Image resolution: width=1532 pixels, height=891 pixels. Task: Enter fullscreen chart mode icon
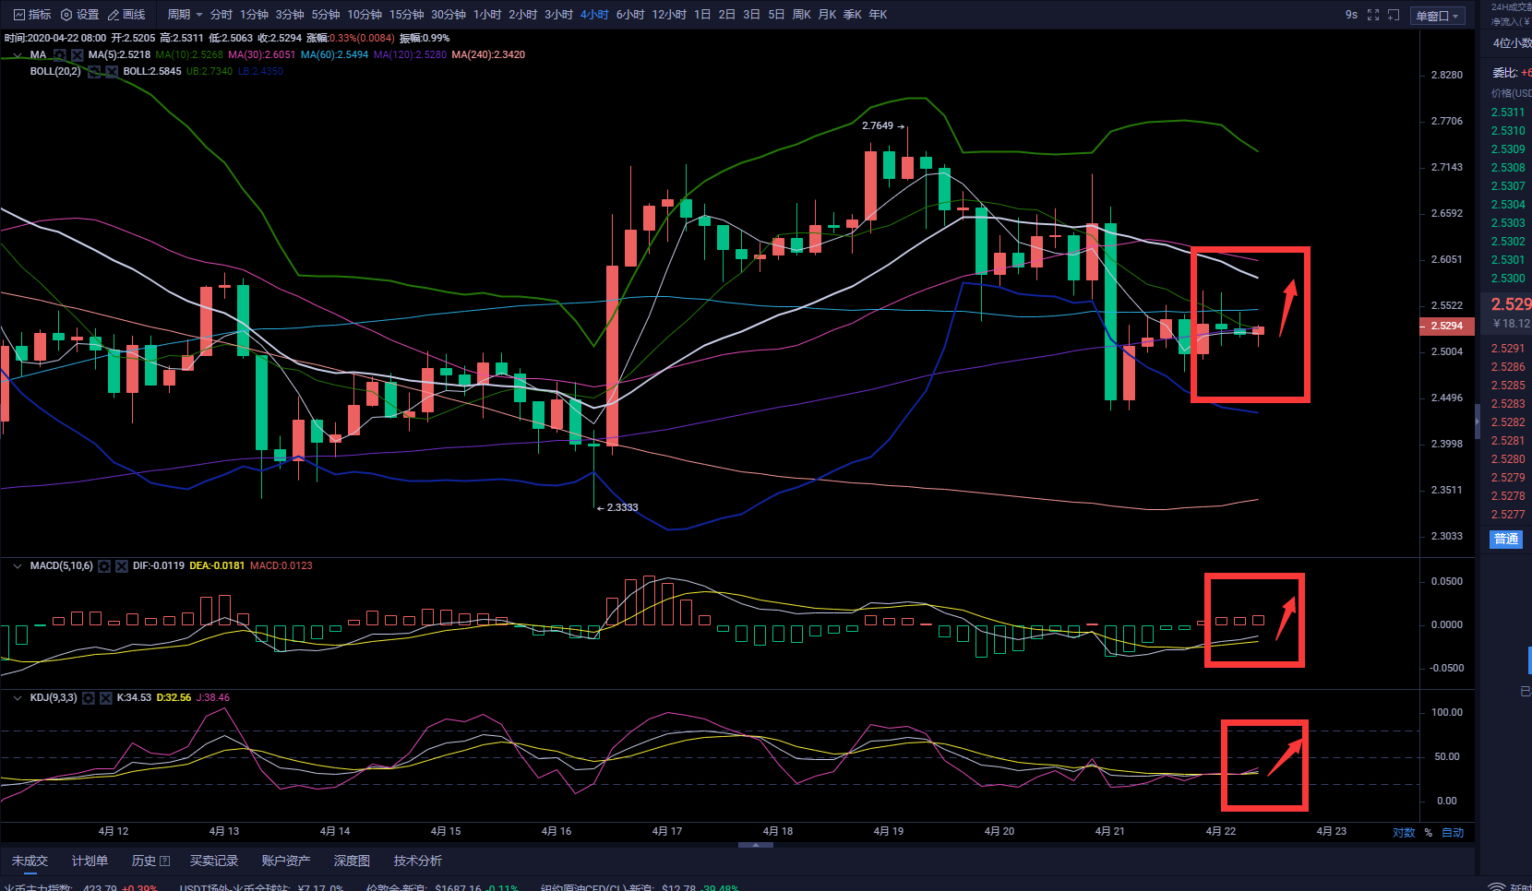(1373, 15)
